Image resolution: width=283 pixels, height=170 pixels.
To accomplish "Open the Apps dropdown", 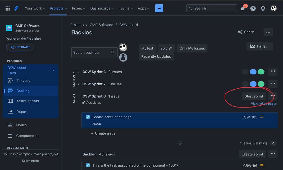I will (144, 8).
